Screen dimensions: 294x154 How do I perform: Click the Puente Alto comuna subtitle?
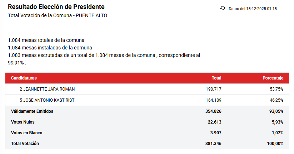point(58,16)
